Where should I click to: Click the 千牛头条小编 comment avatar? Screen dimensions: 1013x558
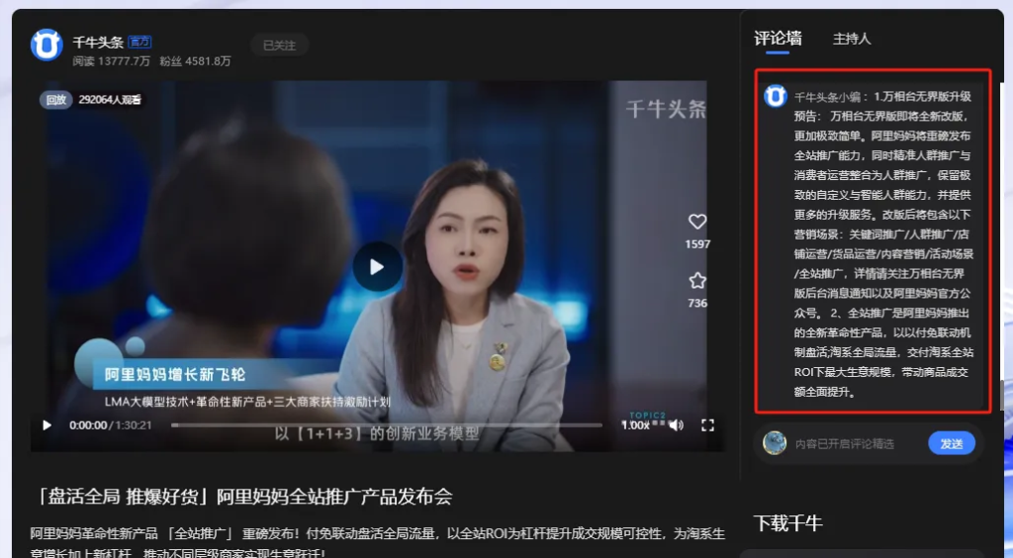click(x=776, y=96)
